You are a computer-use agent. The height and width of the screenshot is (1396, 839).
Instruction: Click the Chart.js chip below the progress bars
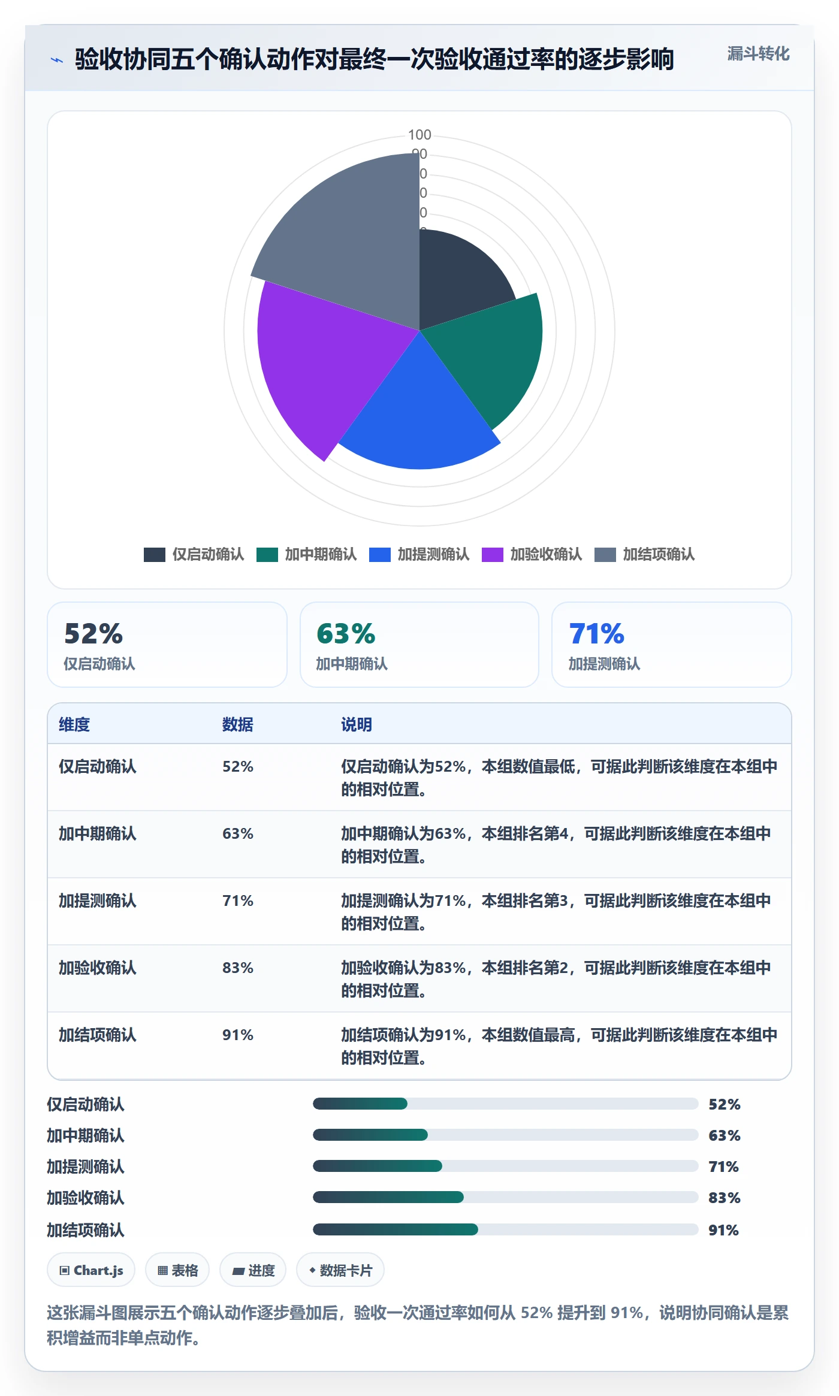tap(91, 1270)
